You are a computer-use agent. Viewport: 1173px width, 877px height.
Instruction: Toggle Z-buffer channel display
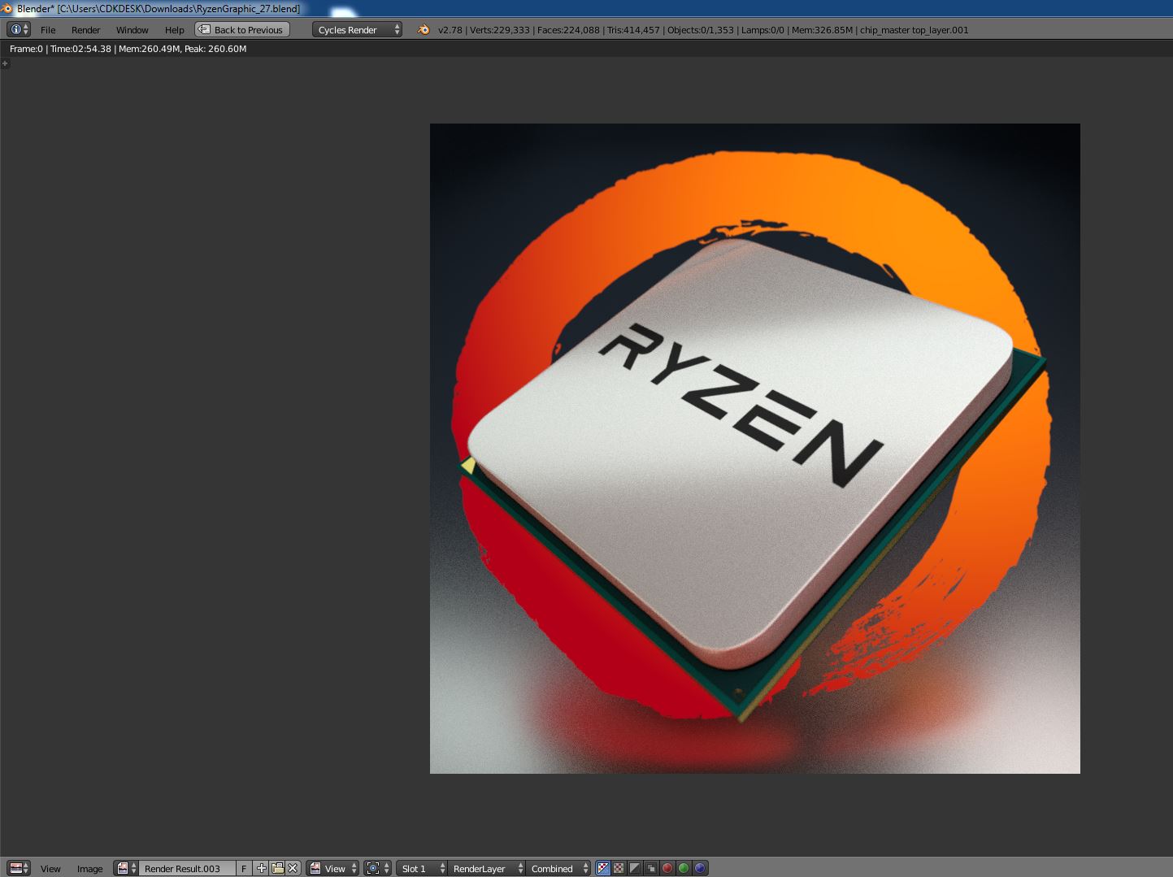651,868
